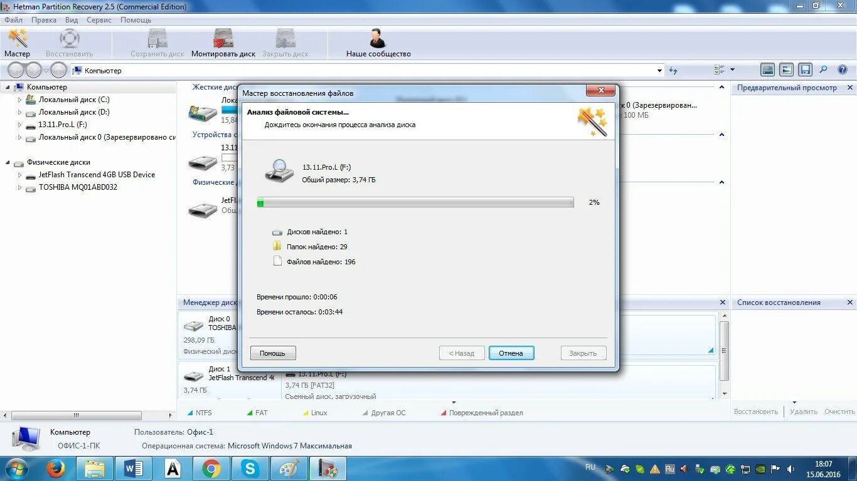Open the Правка menu

click(44, 20)
